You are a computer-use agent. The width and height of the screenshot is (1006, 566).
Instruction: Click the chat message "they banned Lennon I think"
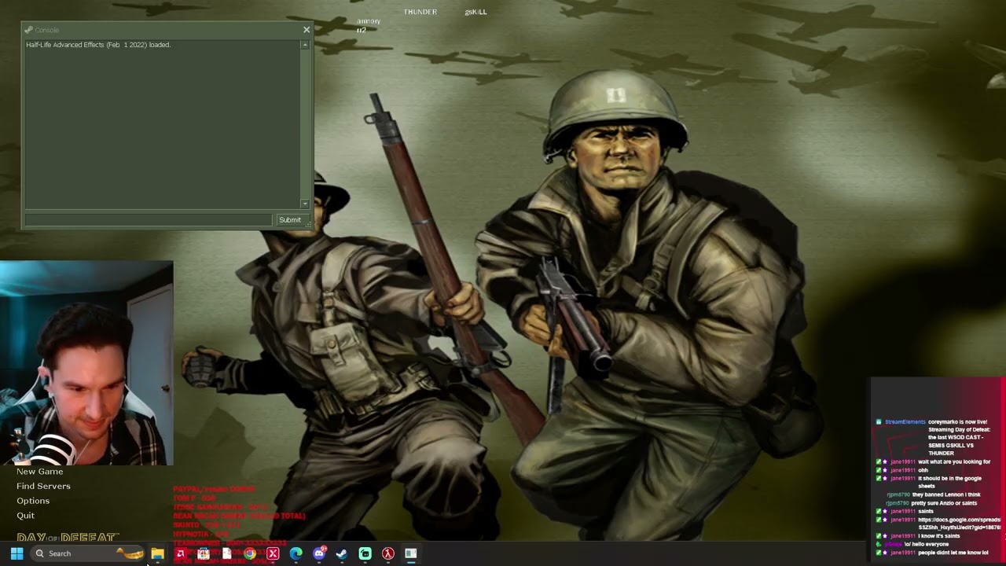[946, 494]
